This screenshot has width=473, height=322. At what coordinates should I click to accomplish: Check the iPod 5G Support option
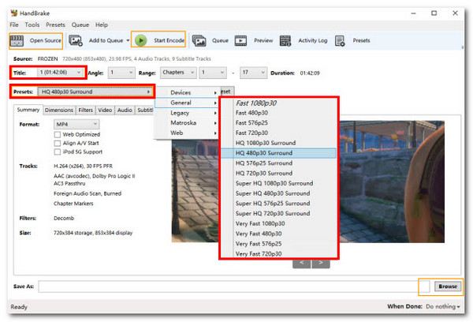coord(58,152)
